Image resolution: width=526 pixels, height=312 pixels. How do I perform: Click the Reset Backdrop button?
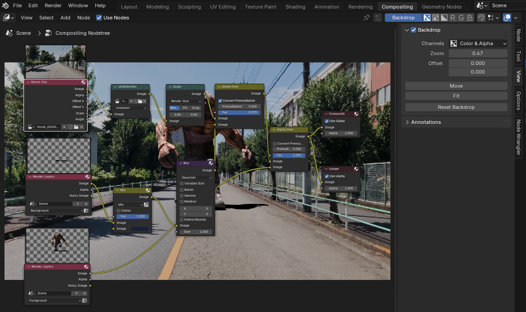coord(456,107)
